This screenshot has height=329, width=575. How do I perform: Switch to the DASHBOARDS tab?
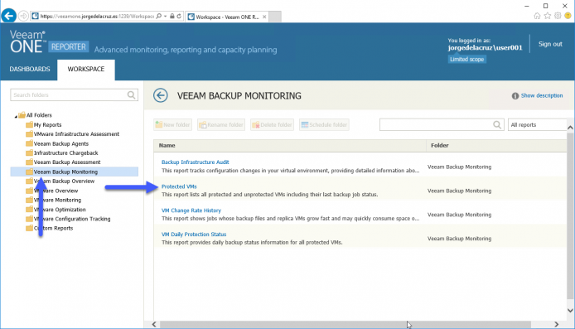pos(30,69)
